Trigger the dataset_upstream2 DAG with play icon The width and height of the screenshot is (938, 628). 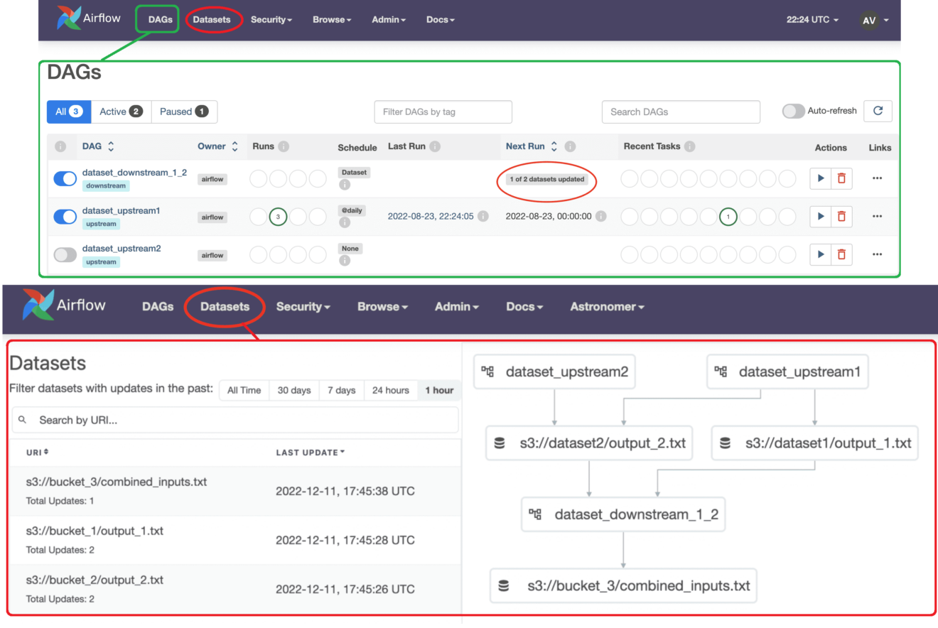(821, 254)
